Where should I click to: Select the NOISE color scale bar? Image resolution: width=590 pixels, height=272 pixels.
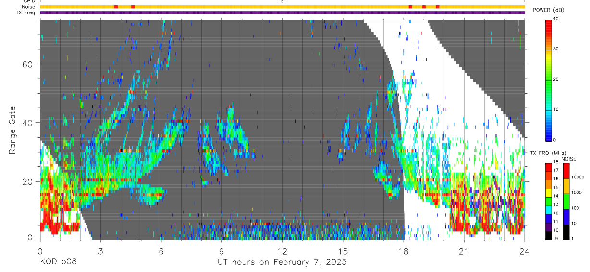[x=565, y=201]
